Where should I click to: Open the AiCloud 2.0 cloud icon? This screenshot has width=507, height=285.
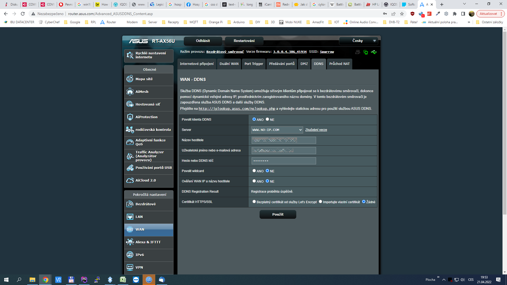pos(130,180)
